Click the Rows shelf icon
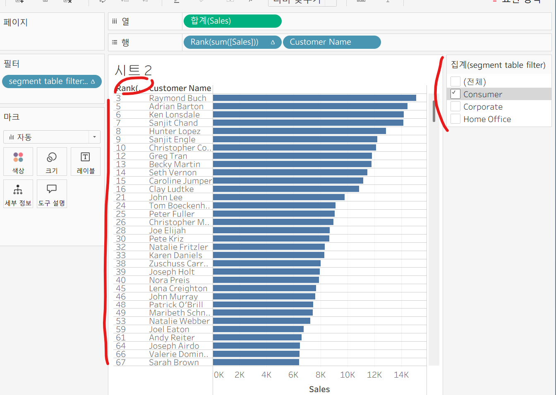This screenshot has height=395, width=556. pyautogui.click(x=115, y=42)
